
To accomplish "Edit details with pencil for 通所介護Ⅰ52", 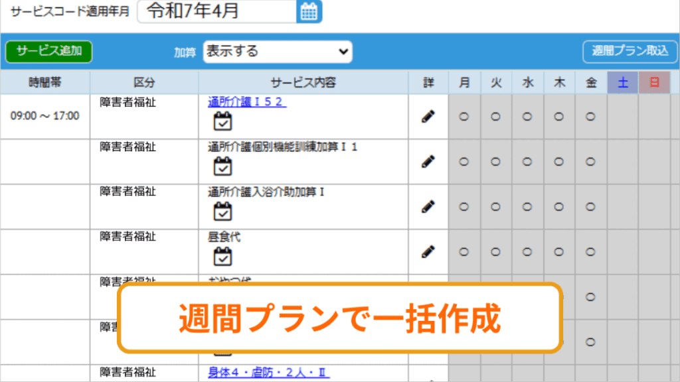I will (428, 117).
